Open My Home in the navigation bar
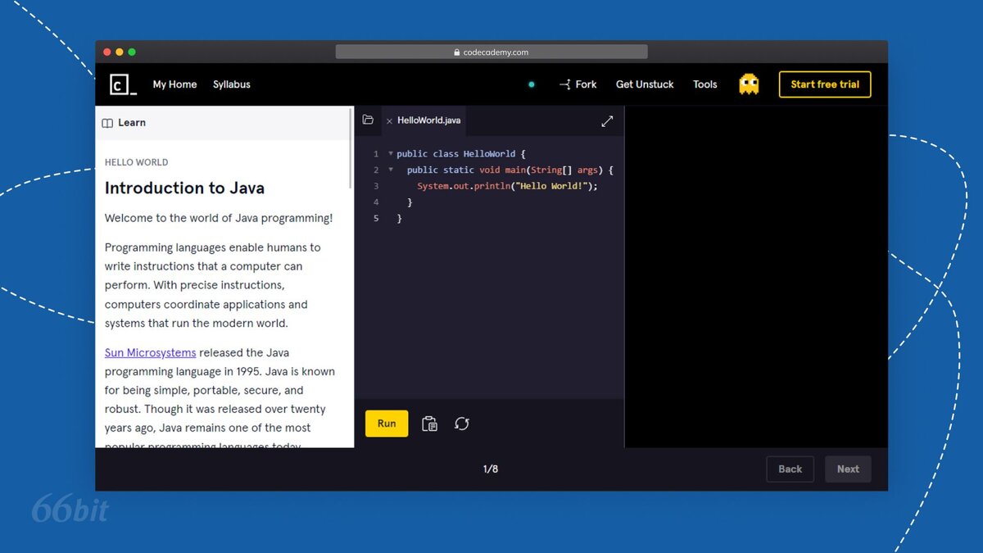Screen dimensions: 983x553 (174, 84)
